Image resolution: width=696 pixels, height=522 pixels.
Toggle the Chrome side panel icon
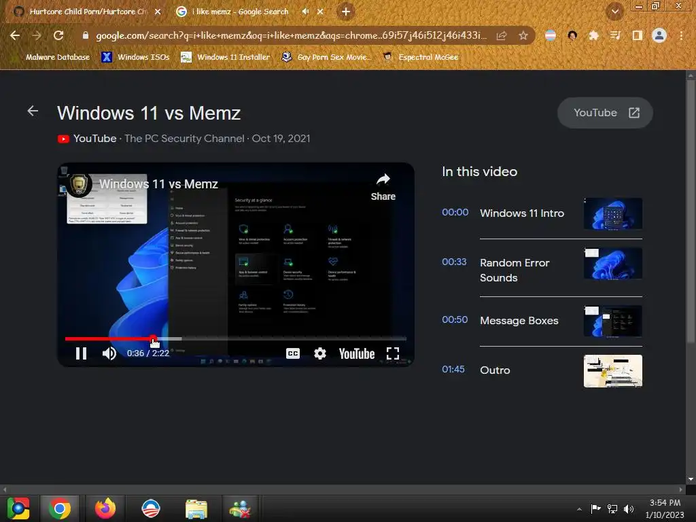tap(637, 35)
